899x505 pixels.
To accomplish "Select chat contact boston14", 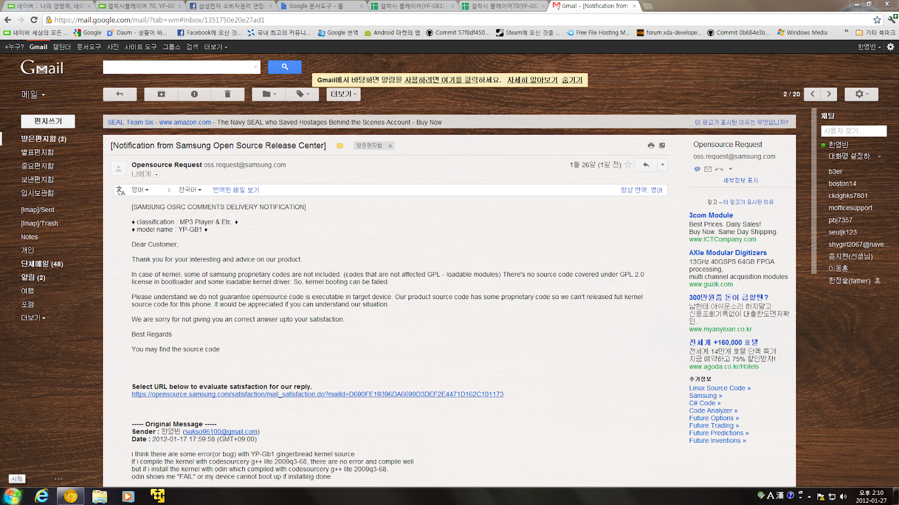I will [x=842, y=183].
